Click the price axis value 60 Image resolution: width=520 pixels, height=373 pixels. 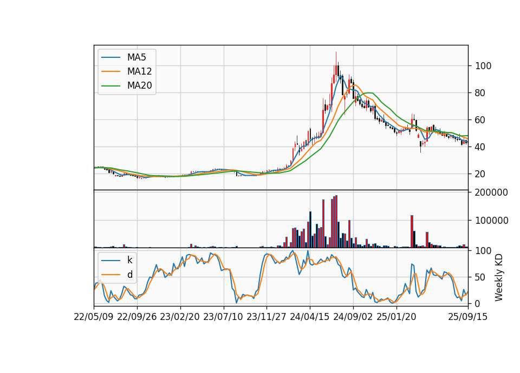click(x=480, y=120)
